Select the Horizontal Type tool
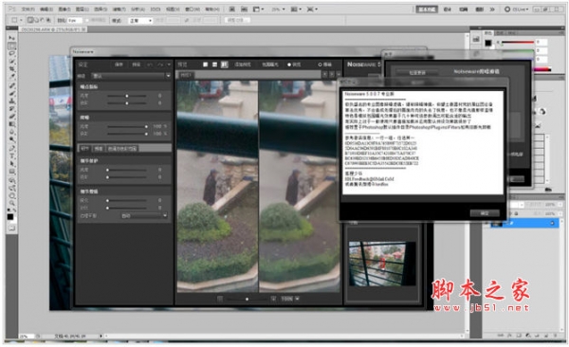The image size is (569, 347). pos(12,156)
